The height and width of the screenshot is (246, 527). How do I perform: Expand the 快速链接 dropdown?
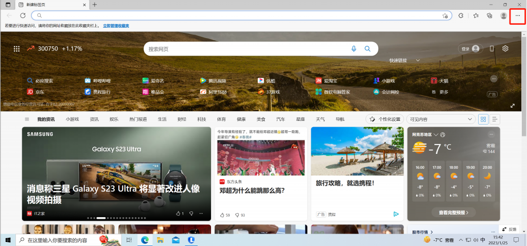(x=418, y=61)
